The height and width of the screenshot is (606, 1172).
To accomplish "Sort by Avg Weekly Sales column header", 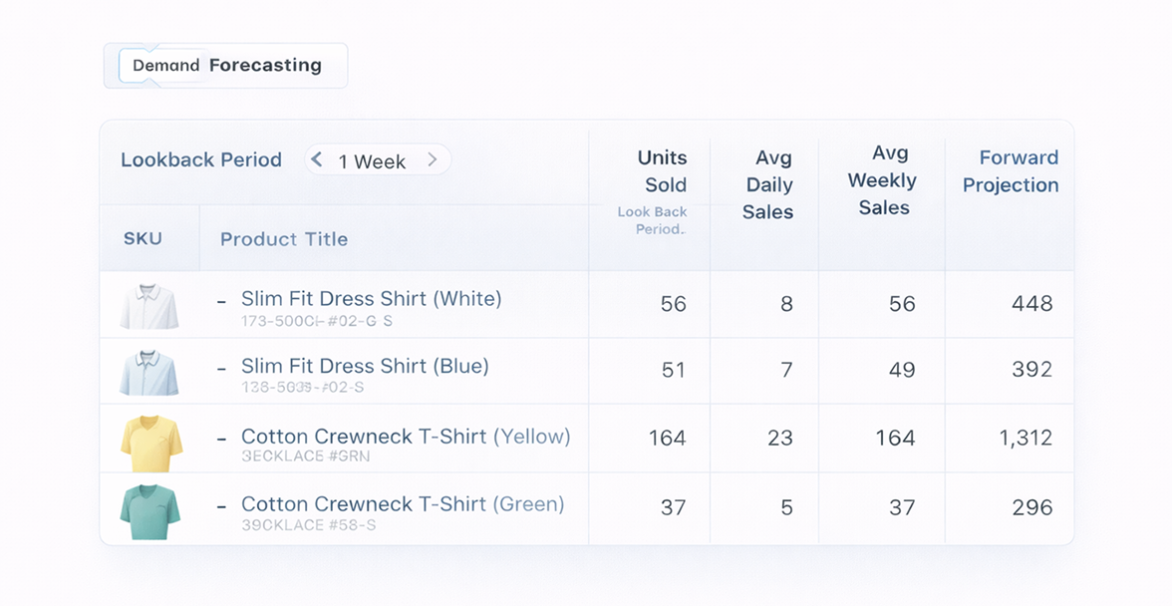I will (x=883, y=180).
